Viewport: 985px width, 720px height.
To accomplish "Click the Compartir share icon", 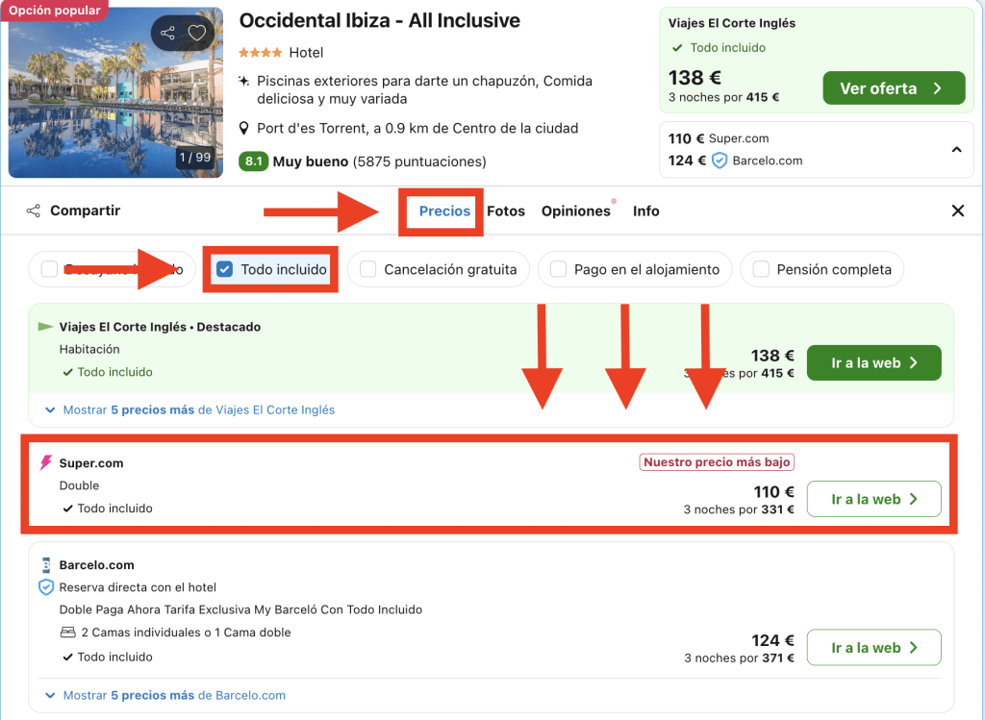I will 34,211.
